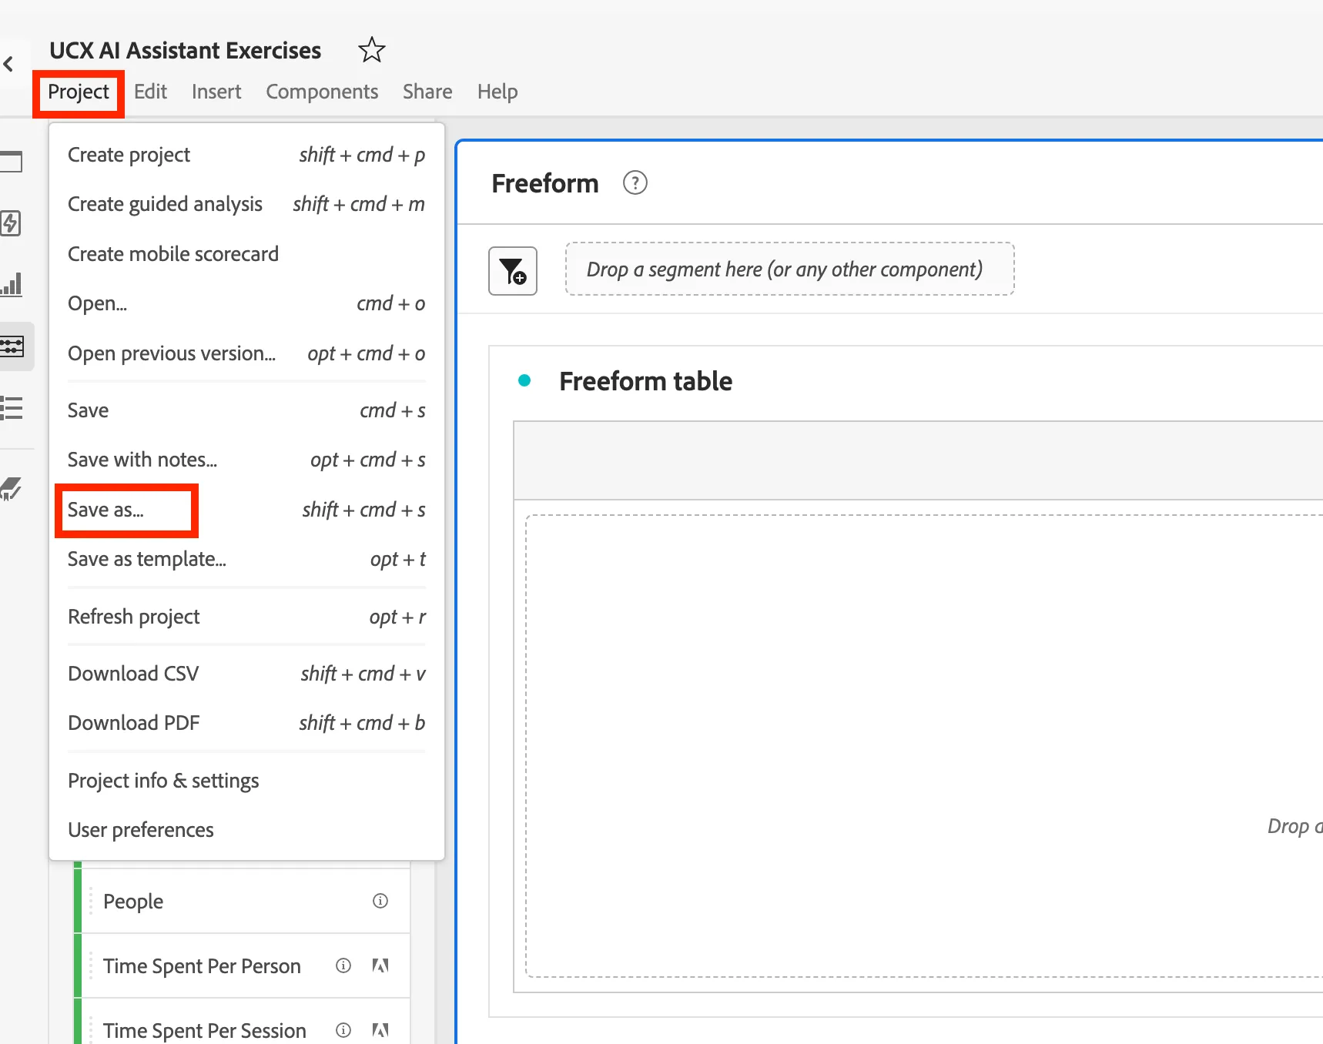The height and width of the screenshot is (1044, 1323).
Task: Open the Insert menu
Action: [x=216, y=92]
